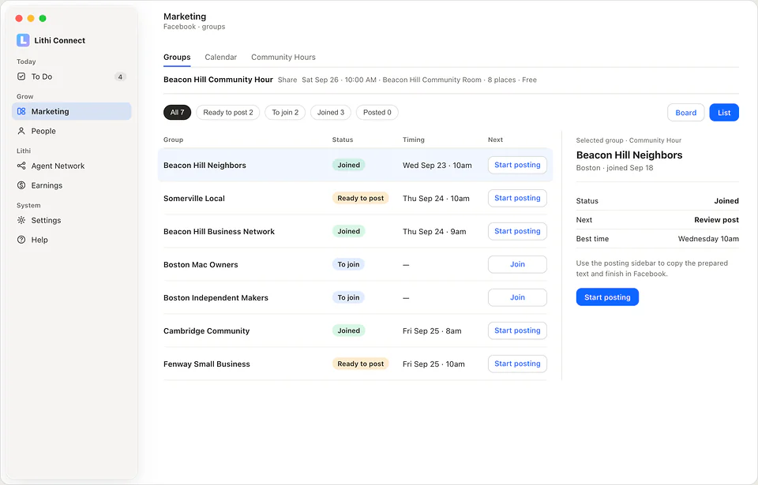Filter by To join 2
This screenshot has width=758, height=485.
[285, 112]
